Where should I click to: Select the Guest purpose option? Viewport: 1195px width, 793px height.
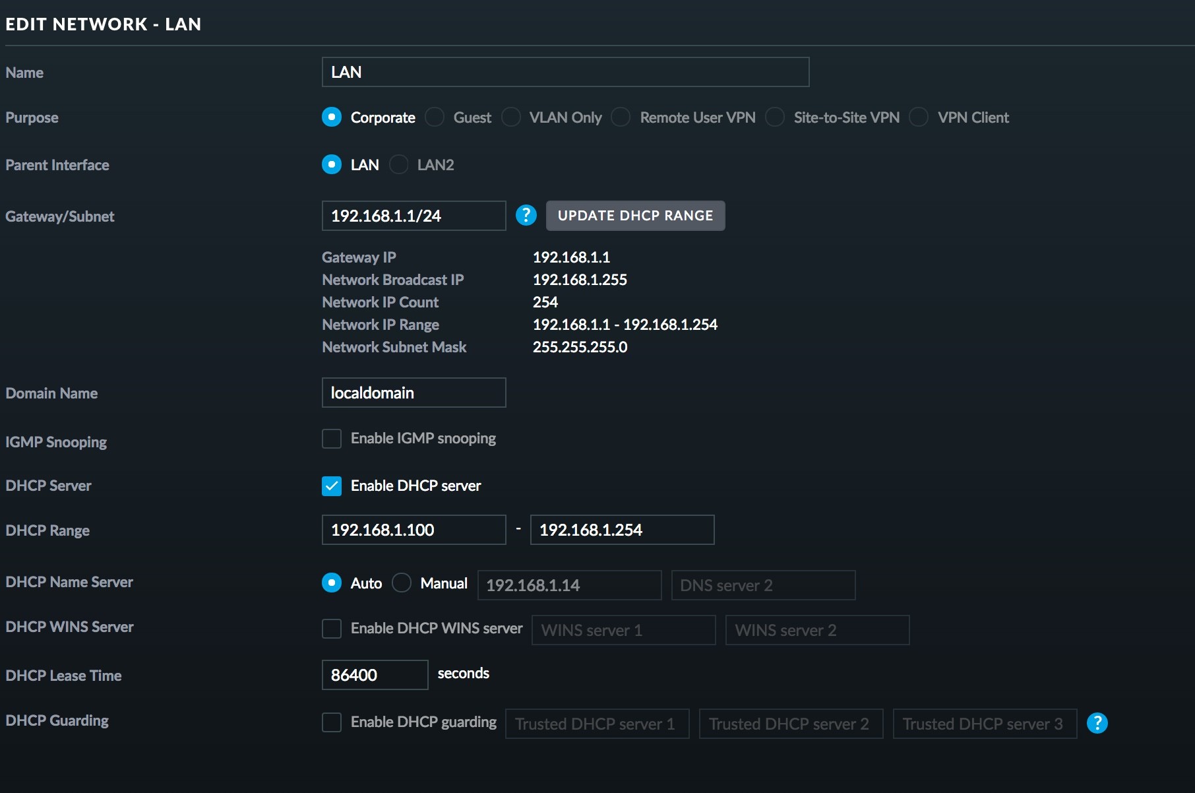click(435, 117)
